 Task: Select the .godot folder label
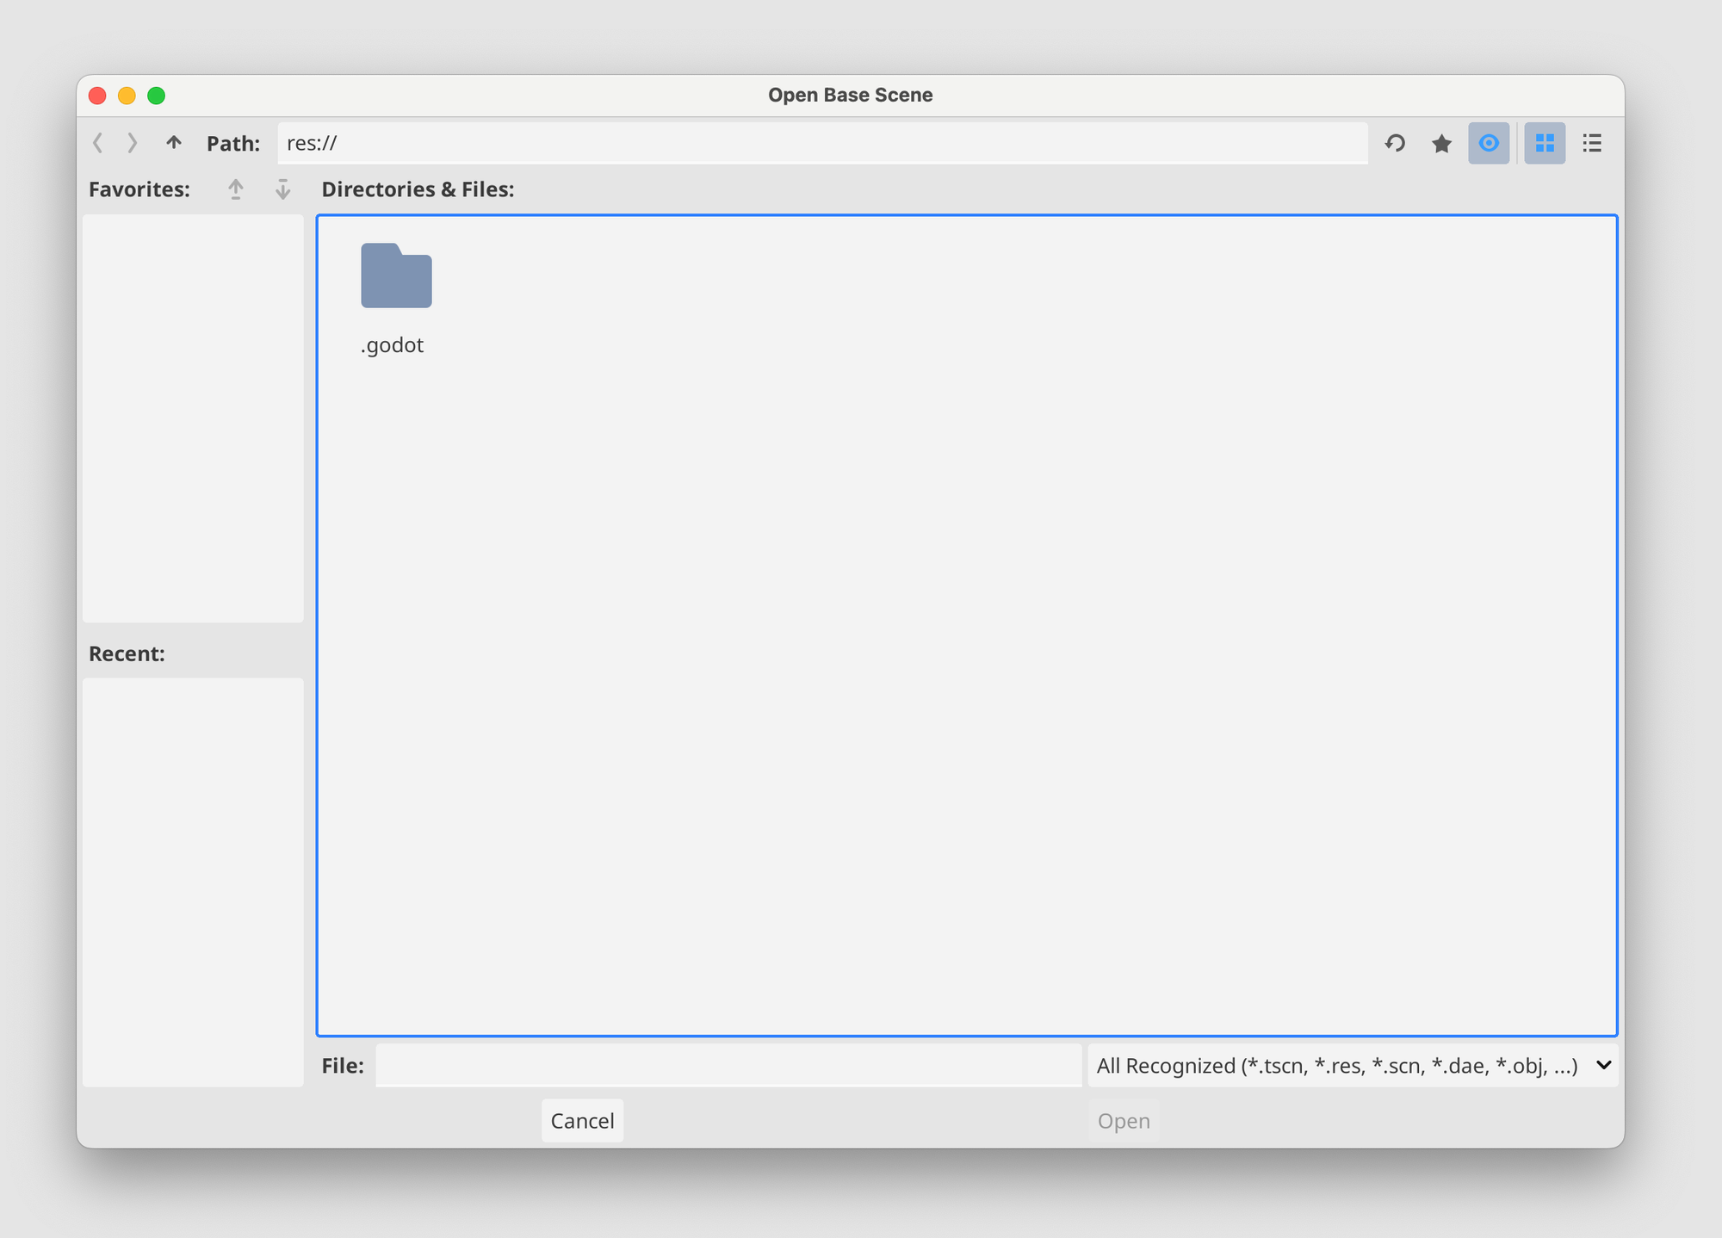point(393,345)
